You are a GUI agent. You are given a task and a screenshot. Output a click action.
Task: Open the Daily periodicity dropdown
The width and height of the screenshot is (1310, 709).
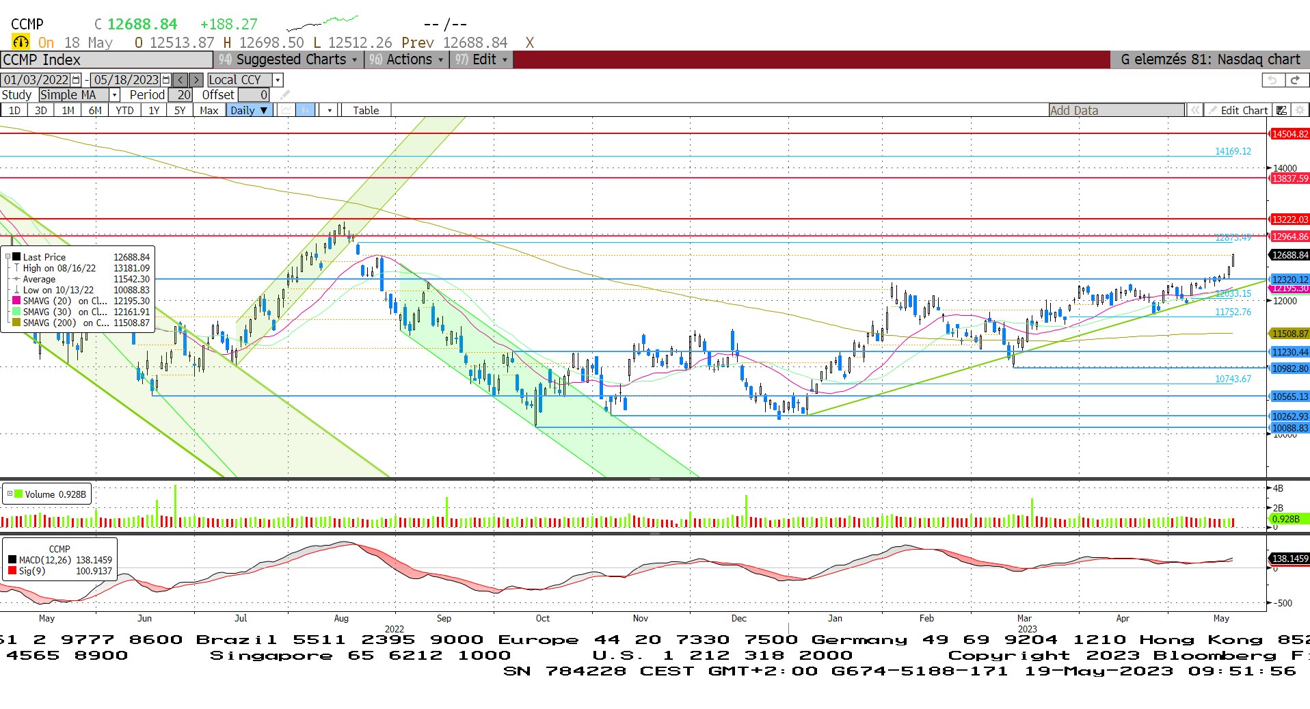[250, 110]
